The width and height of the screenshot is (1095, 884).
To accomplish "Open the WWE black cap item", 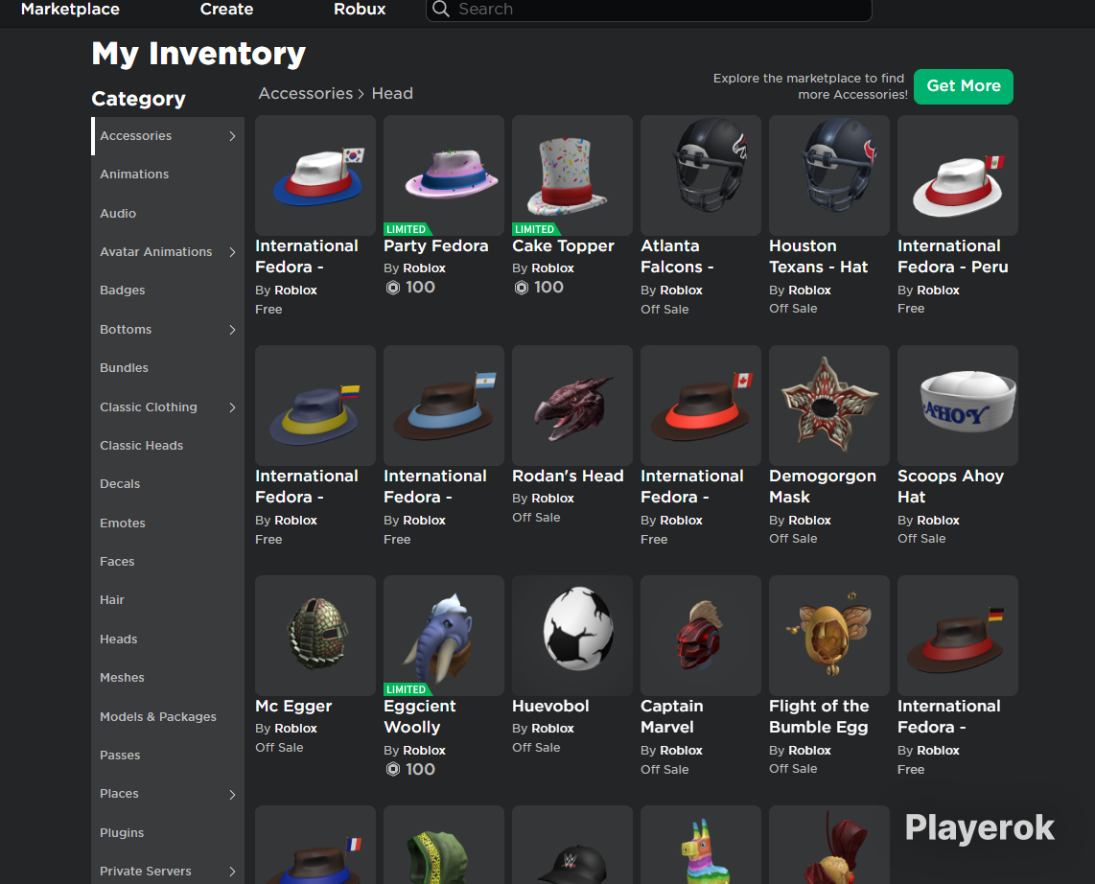I will coord(572,845).
